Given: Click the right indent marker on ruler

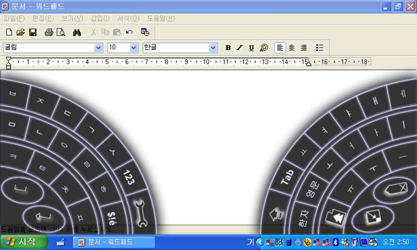Looking at the screenshot, I should (309, 63).
